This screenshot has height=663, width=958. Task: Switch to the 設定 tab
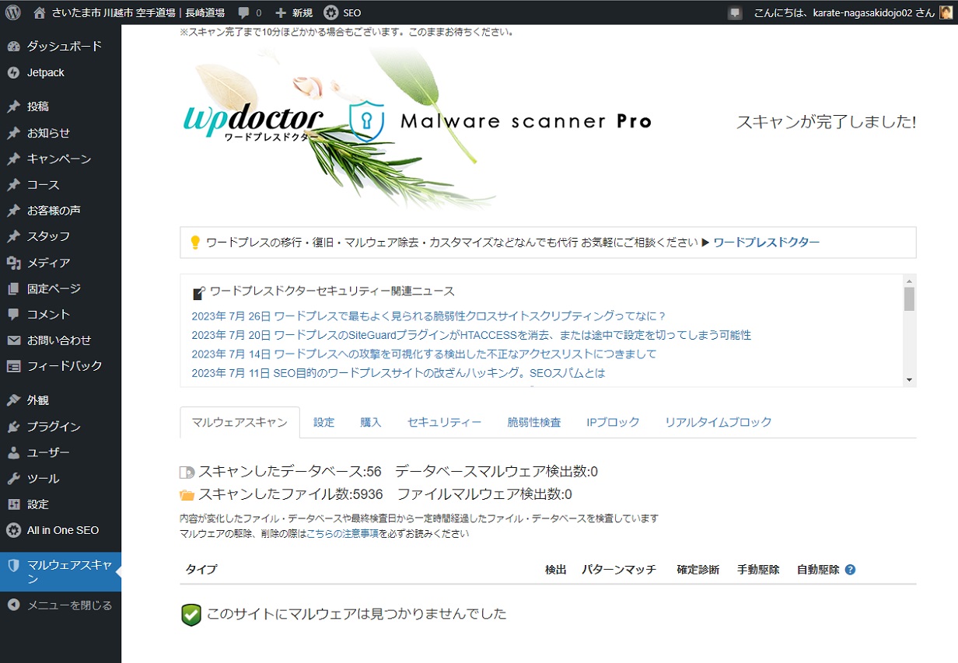[323, 422]
